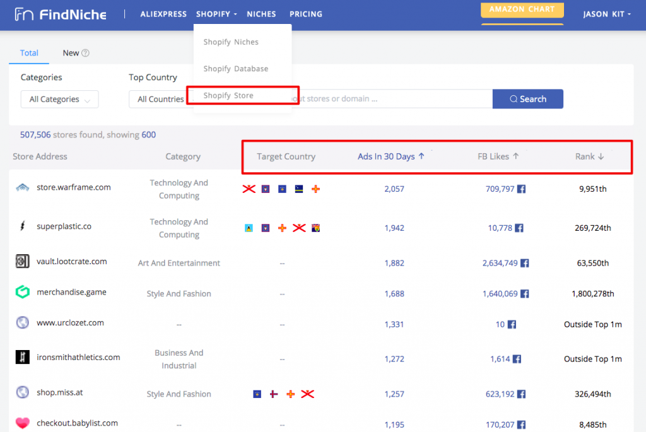The height and width of the screenshot is (432, 646).
Task: Click the 1,882 ads count
Action: click(x=394, y=263)
